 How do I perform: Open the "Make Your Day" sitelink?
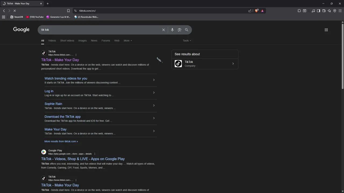[x=55, y=129]
